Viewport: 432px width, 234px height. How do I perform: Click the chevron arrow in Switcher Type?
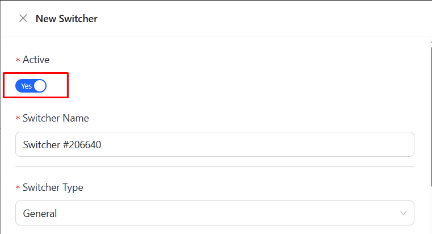403,214
